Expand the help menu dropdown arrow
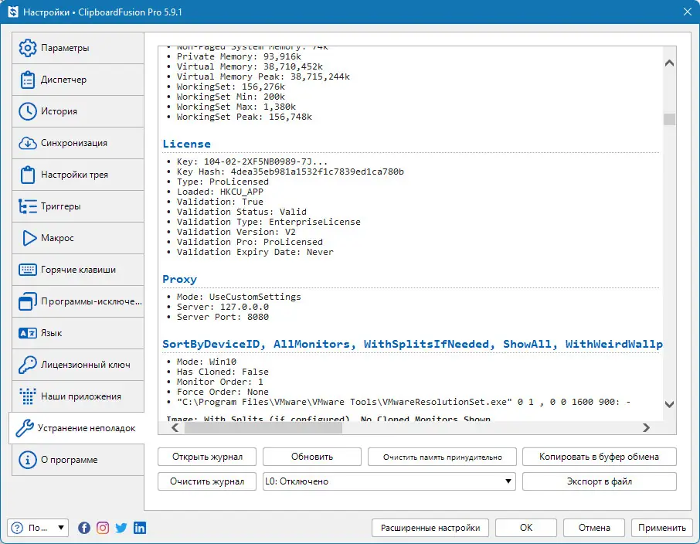The image size is (700, 544). (x=61, y=528)
